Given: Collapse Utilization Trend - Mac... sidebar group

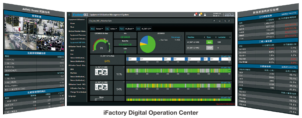Looking at the screenshot, I should click(77, 65).
